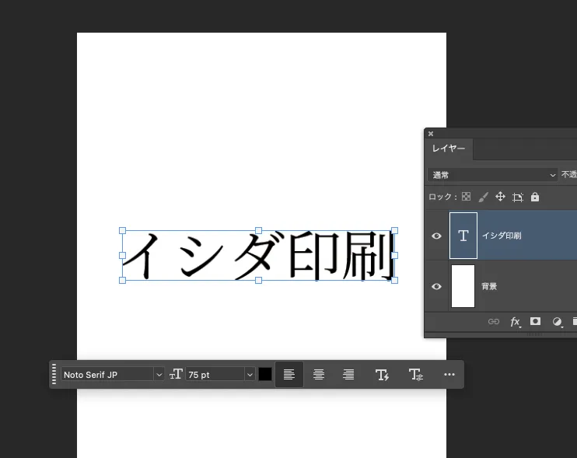The width and height of the screenshot is (577, 458).
Task: Click the 75 pt font size field
Action: (x=215, y=375)
